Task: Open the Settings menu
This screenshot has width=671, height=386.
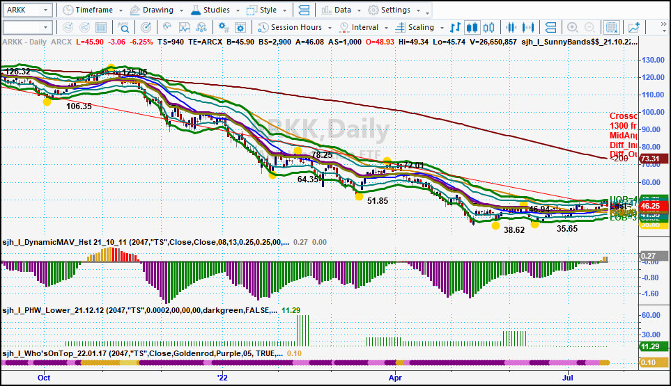Action: pos(389,10)
